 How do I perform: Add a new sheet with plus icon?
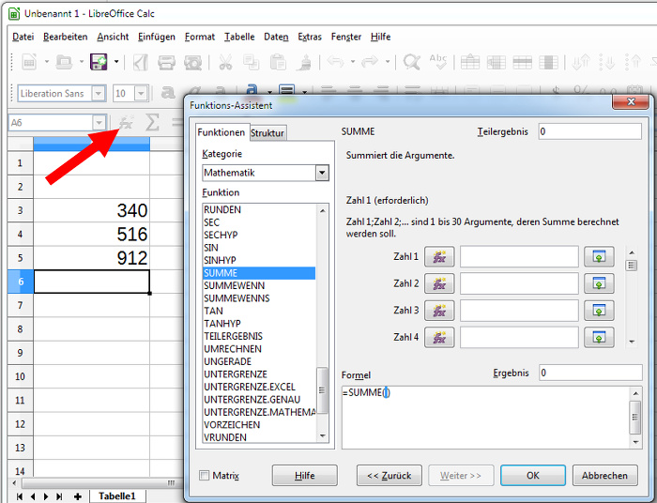(78, 496)
